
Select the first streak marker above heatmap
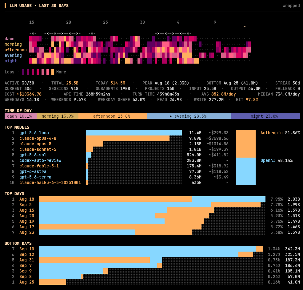pos(33,33)
